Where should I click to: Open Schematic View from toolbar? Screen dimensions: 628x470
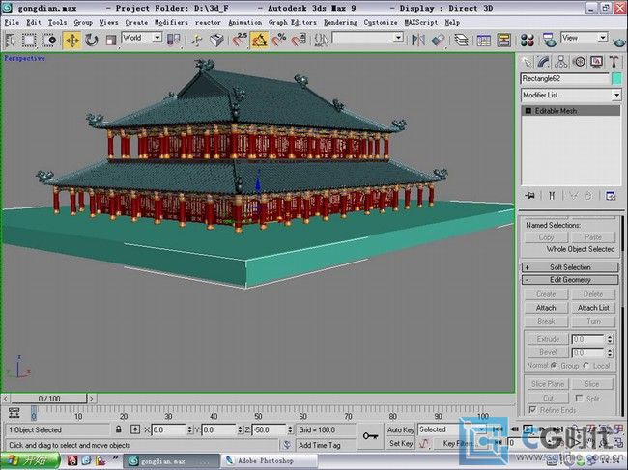[503, 40]
